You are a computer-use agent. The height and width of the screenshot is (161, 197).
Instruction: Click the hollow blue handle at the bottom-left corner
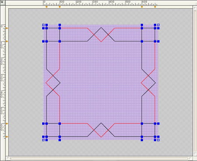pyautogui.click(x=43, y=140)
